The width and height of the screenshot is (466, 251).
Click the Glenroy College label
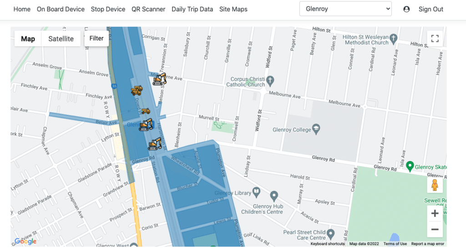pyautogui.click(x=292, y=130)
